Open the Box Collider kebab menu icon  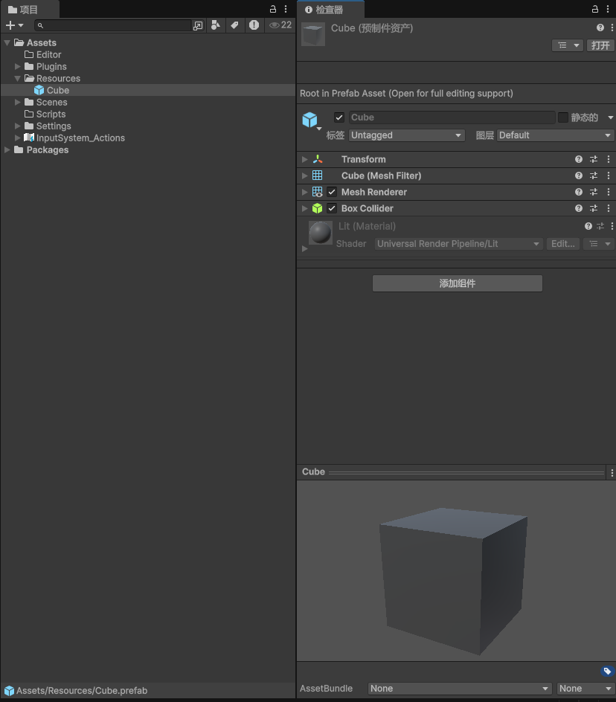click(x=609, y=208)
